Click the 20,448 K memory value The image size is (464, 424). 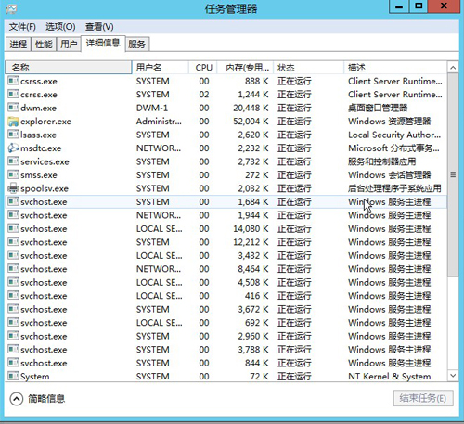tap(251, 108)
